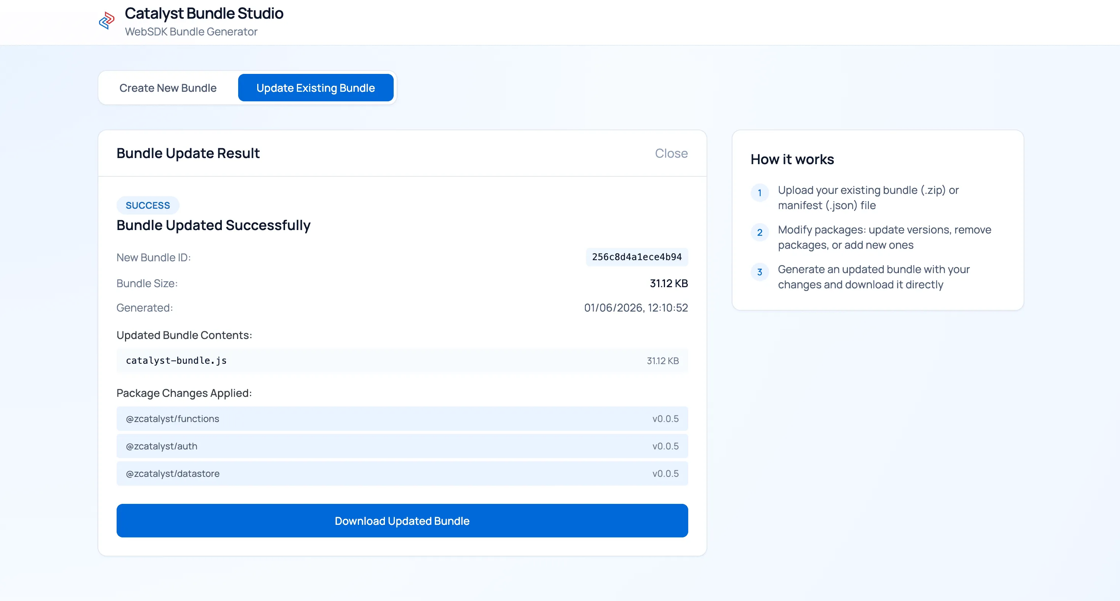
Task: Select the catalyst-bundle.js file row
Action: pyautogui.click(x=402, y=361)
